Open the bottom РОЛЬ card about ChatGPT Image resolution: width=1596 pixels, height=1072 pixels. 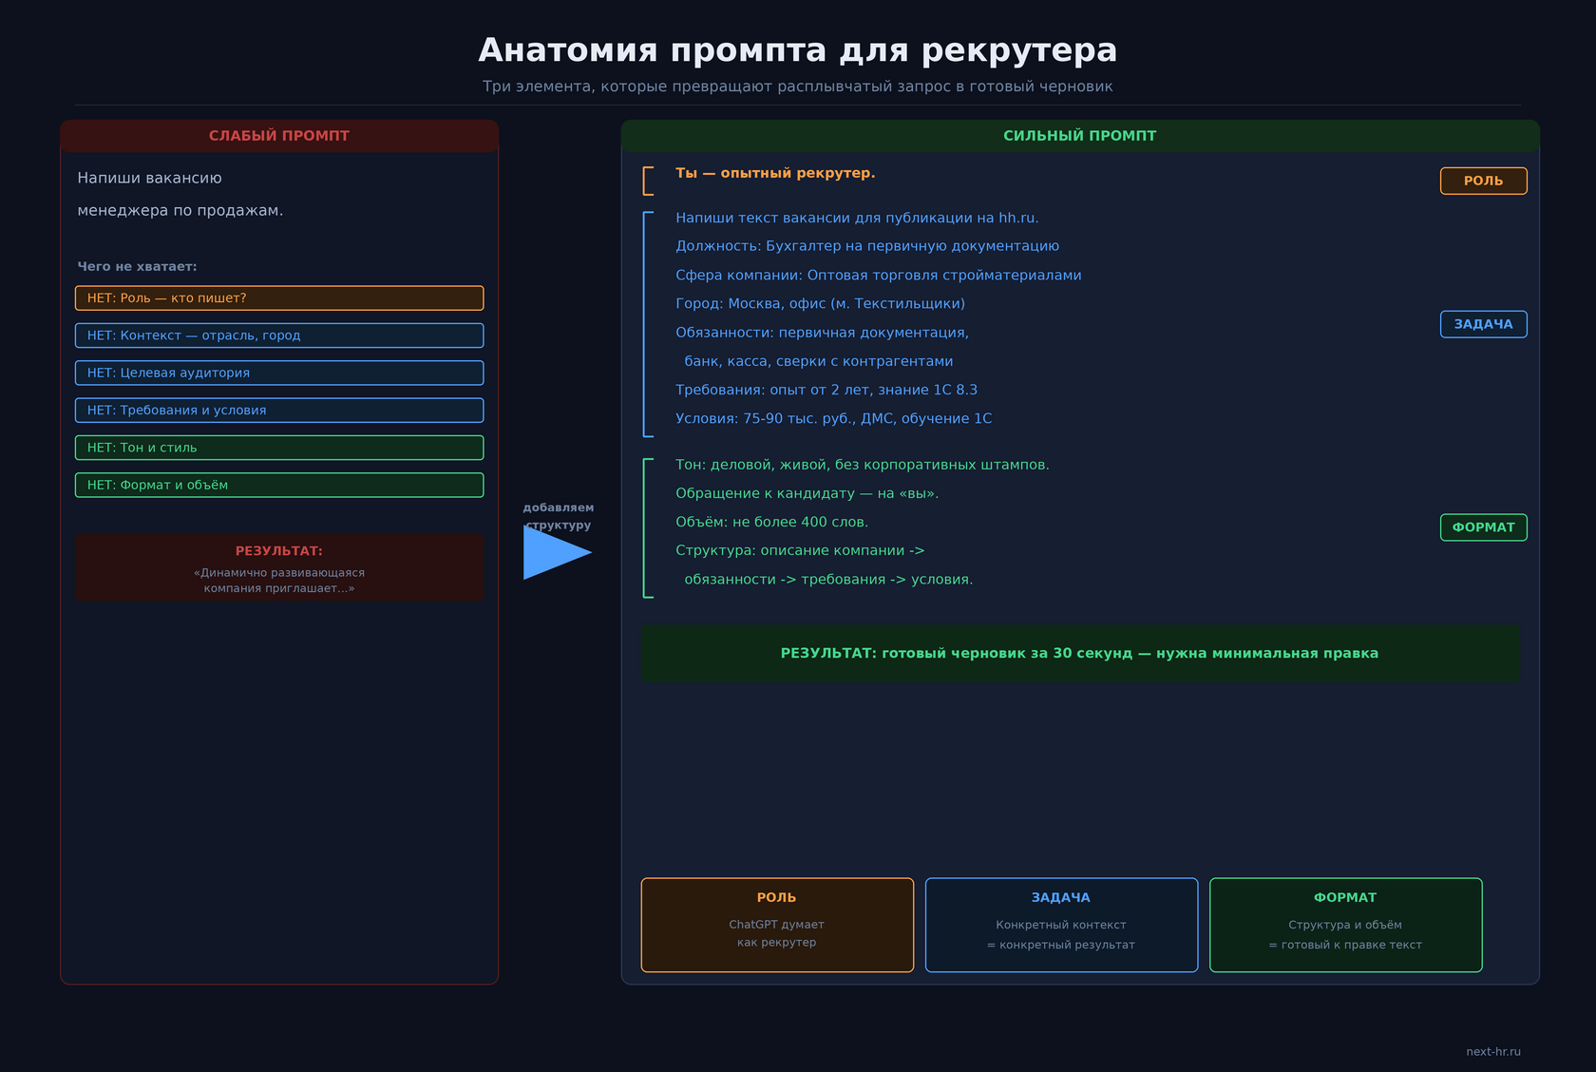[777, 925]
